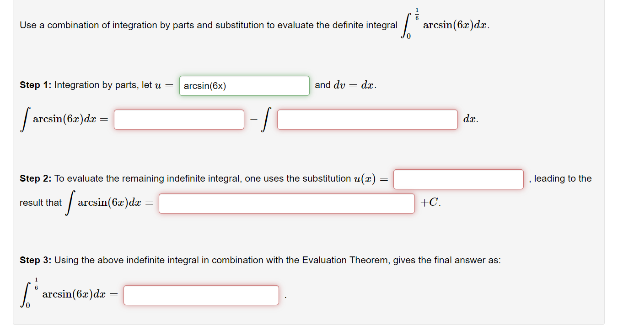Focus the integrand box before dx in Step 1
This screenshot has height=329, width=623.
tap(367, 120)
